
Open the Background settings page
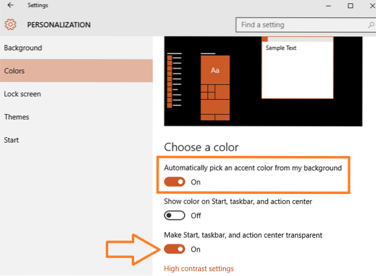click(x=23, y=48)
